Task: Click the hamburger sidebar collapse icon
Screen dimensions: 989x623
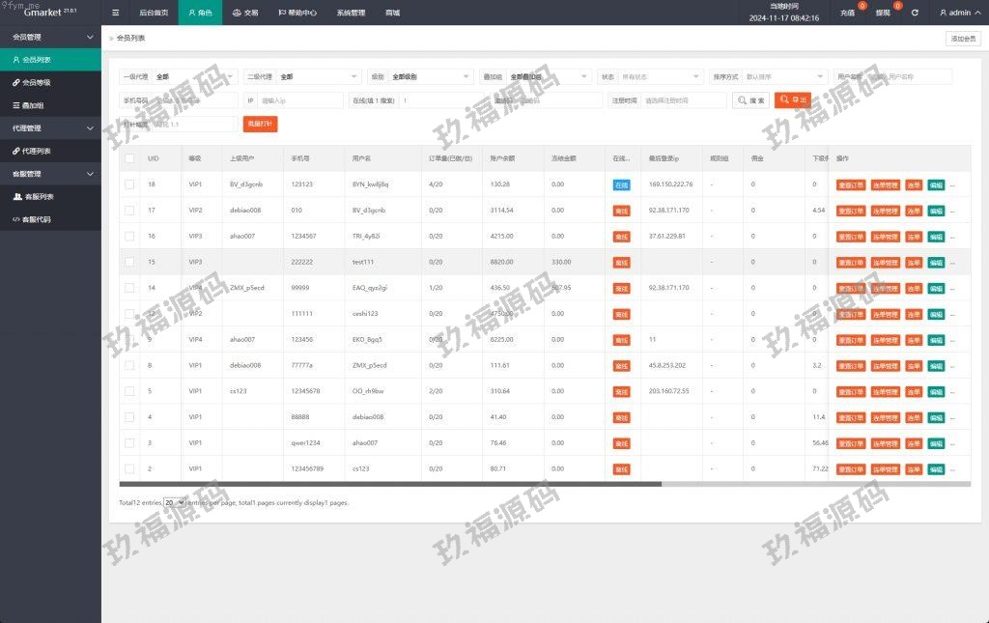Action: (116, 14)
